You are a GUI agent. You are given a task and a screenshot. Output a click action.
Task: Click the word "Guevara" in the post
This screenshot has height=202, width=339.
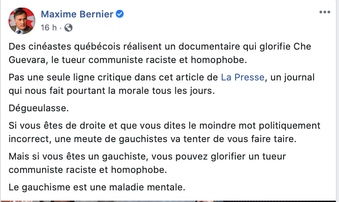(x=27, y=60)
